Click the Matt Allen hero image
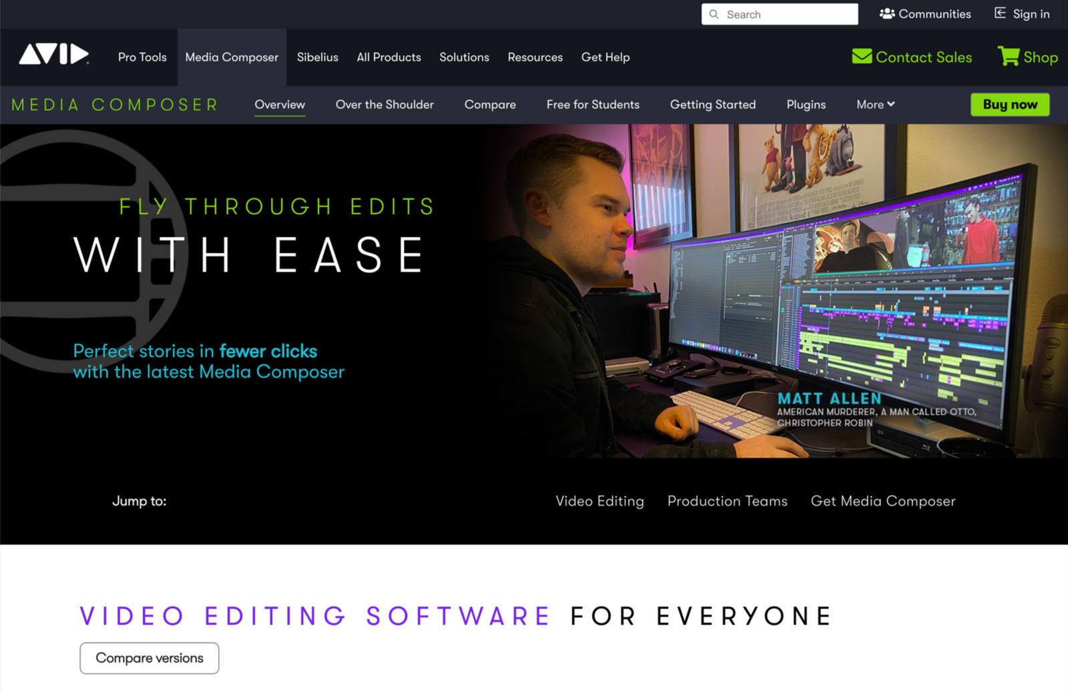Viewport: 1068px width, 694px height. pos(774,291)
